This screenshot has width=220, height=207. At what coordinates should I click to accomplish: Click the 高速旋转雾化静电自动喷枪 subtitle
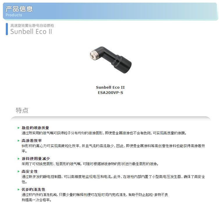32,26
